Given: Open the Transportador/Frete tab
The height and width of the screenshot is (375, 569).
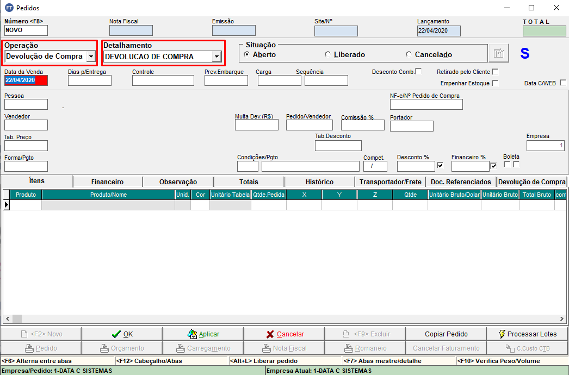Looking at the screenshot, I should 390,182.
